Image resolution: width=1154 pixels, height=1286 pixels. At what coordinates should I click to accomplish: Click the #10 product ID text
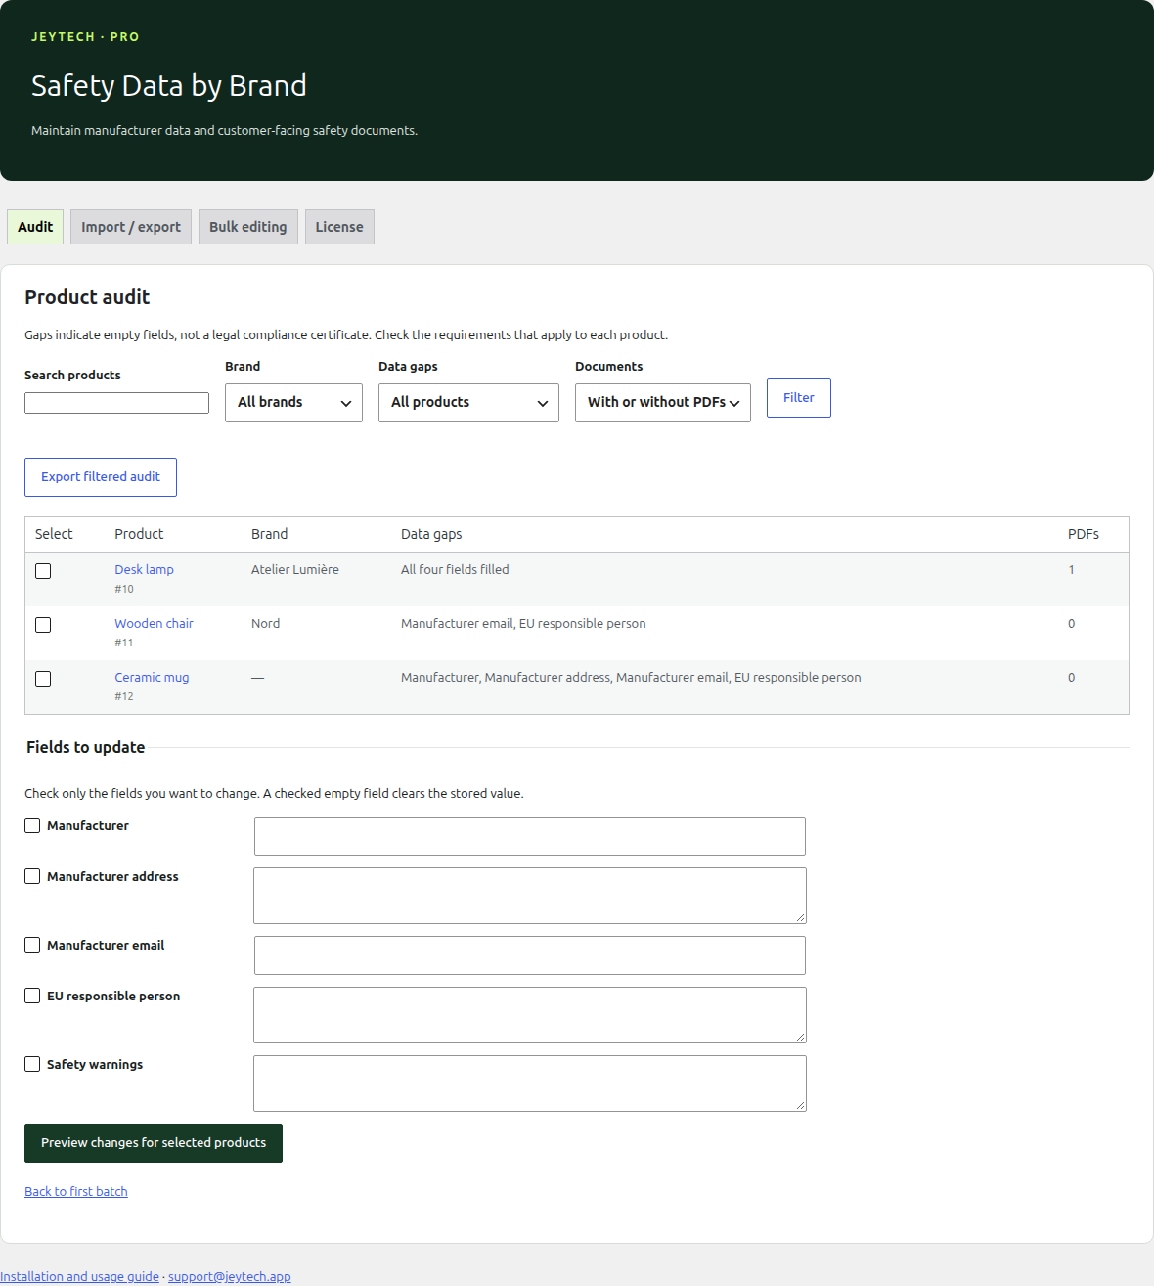(124, 589)
